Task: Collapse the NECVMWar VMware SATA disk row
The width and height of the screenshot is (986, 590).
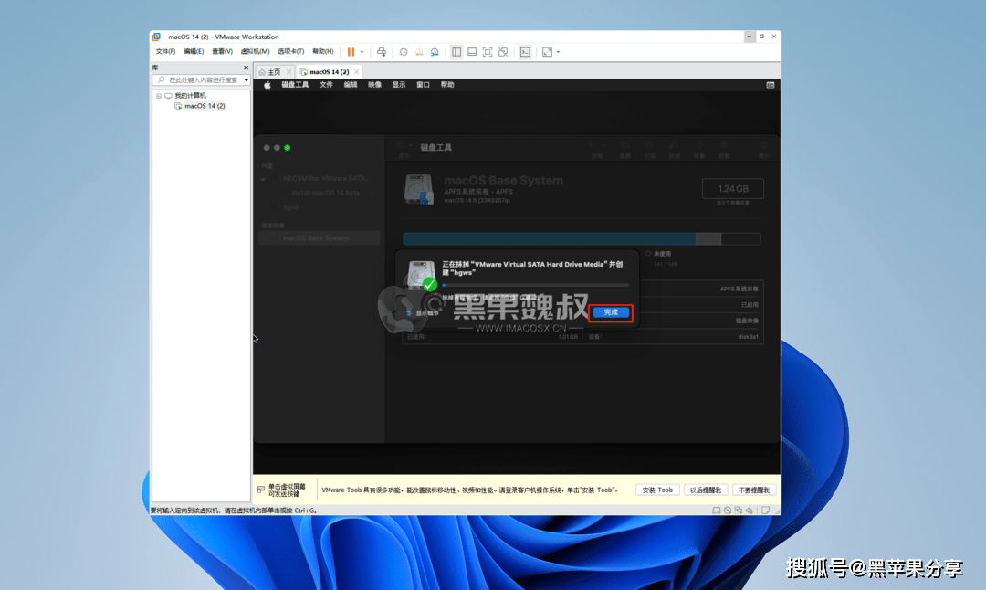Action: tap(263, 179)
